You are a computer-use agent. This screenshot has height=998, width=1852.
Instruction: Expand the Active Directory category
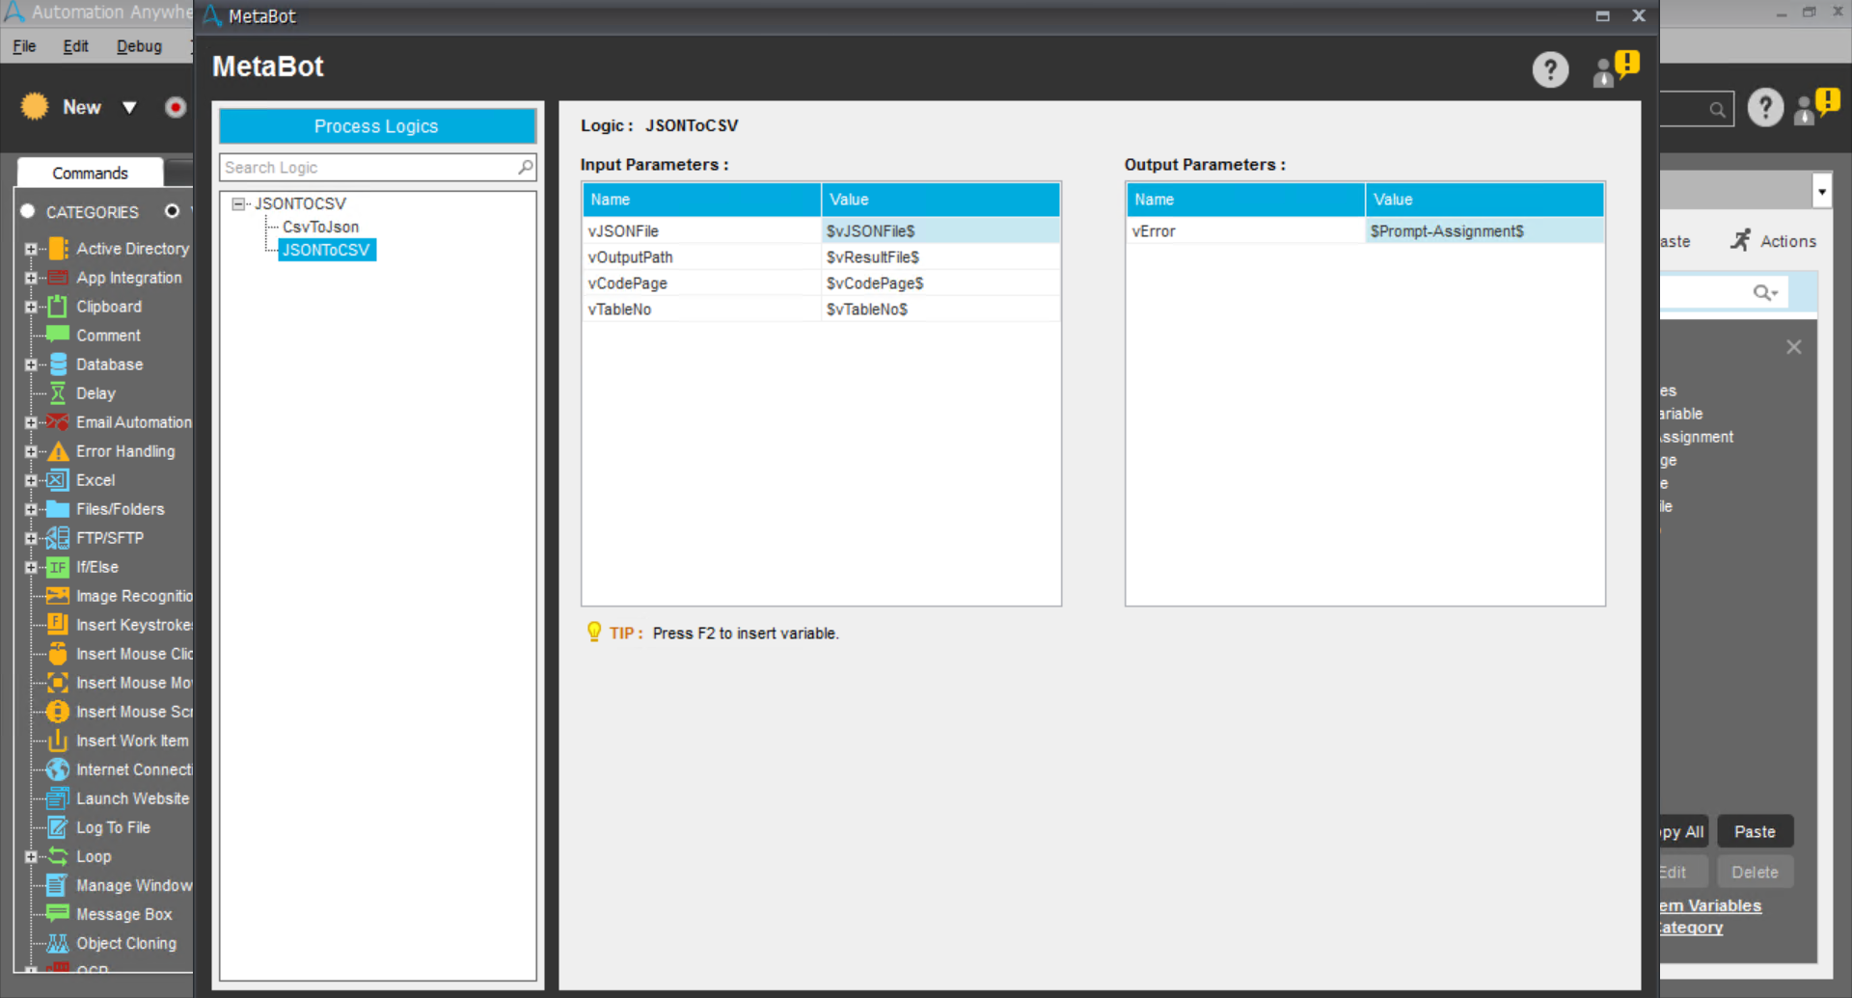tap(31, 249)
